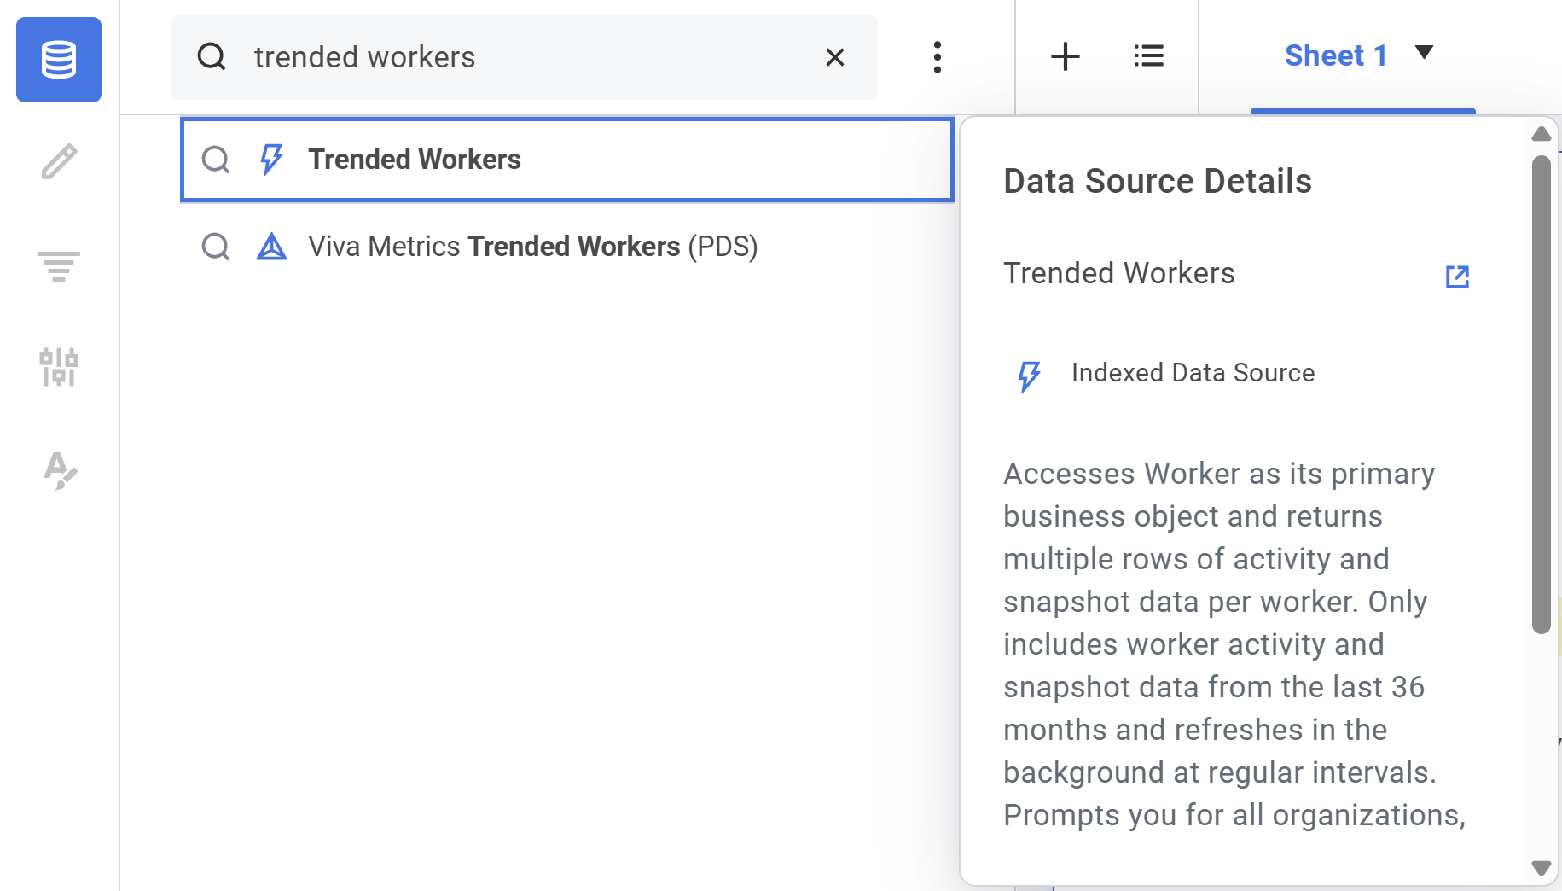Click the Indexed Data Source label
The height and width of the screenshot is (891, 1562).
click(1193, 373)
